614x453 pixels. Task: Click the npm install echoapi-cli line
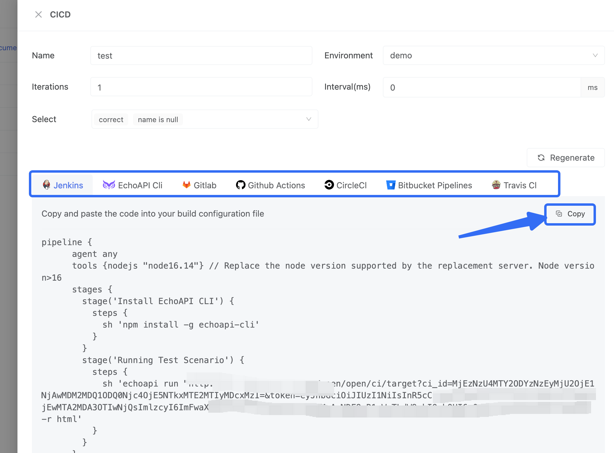point(181,325)
